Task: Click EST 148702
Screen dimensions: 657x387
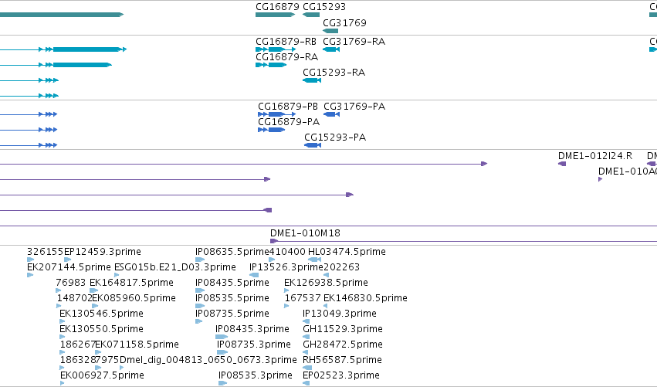Action: pyautogui.click(x=59, y=306)
